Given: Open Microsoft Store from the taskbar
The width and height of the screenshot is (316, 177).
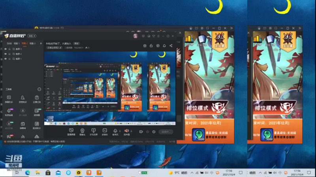Looking at the screenshot, I should pyautogui.click(x=48, y=173).
